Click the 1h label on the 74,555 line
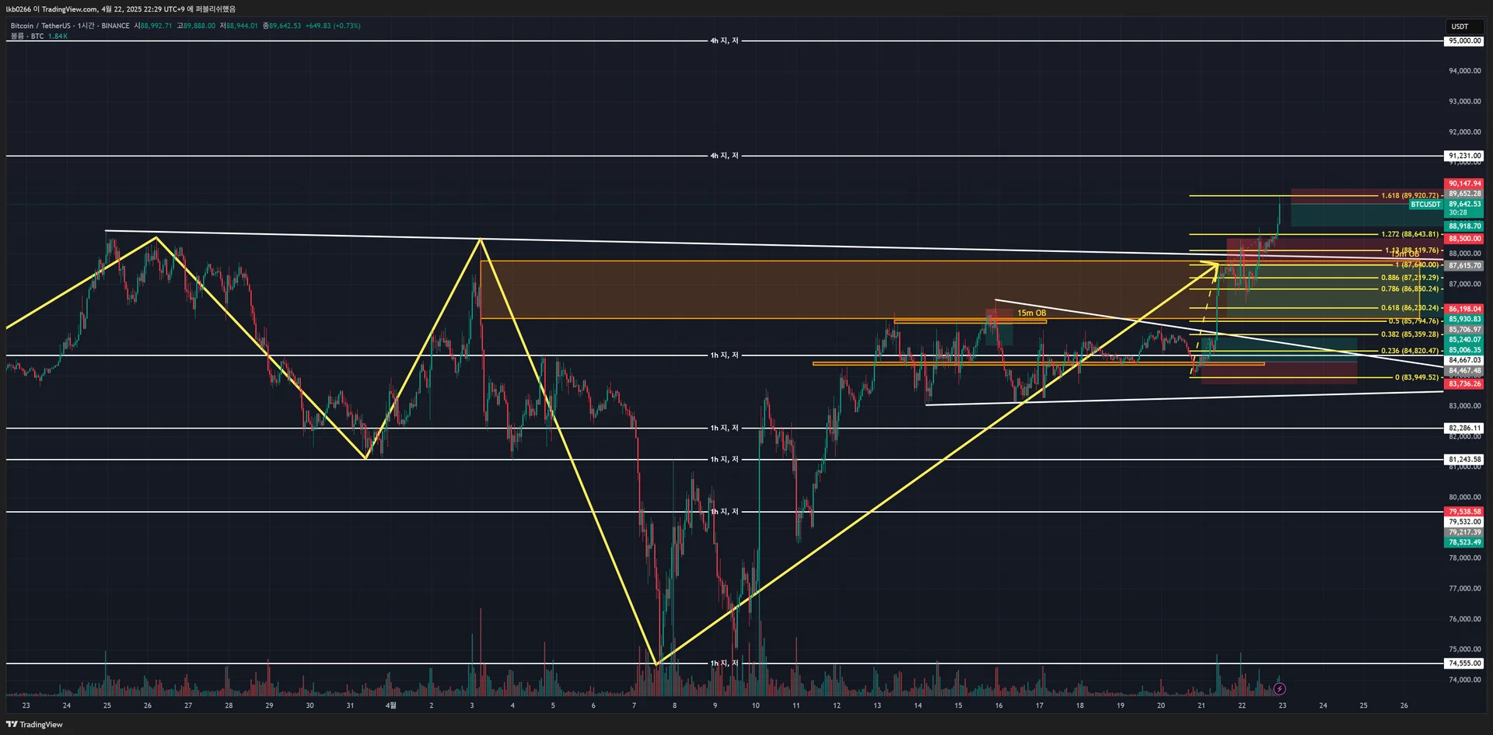 pyautogui.click(x=724, y=663)
